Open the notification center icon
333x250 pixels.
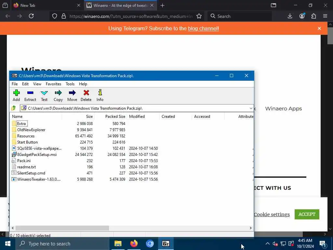(x=323, y=243)
